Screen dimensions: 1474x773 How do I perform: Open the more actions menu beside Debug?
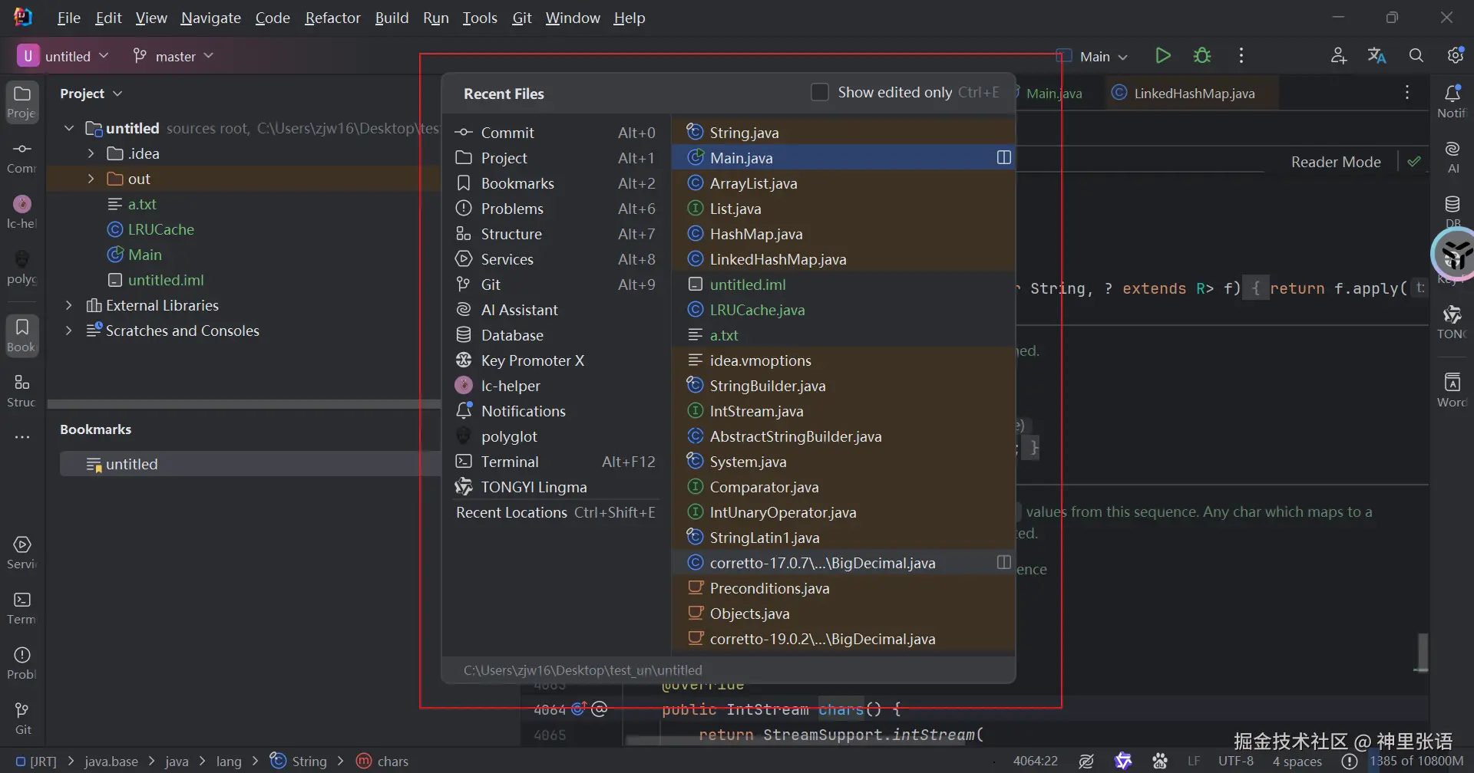point(1241,56)
